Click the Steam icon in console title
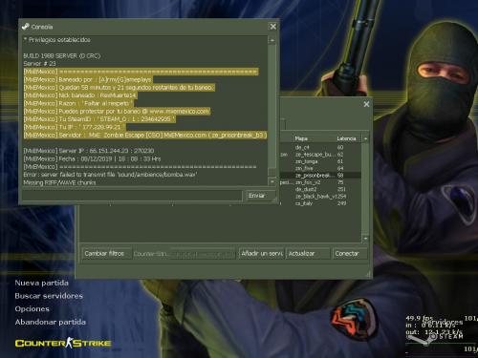 pos(26,27)
